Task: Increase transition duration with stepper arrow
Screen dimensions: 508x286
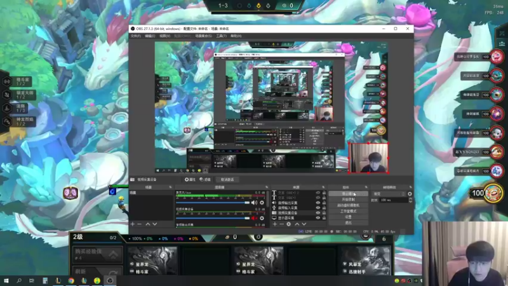Action: 410,199
